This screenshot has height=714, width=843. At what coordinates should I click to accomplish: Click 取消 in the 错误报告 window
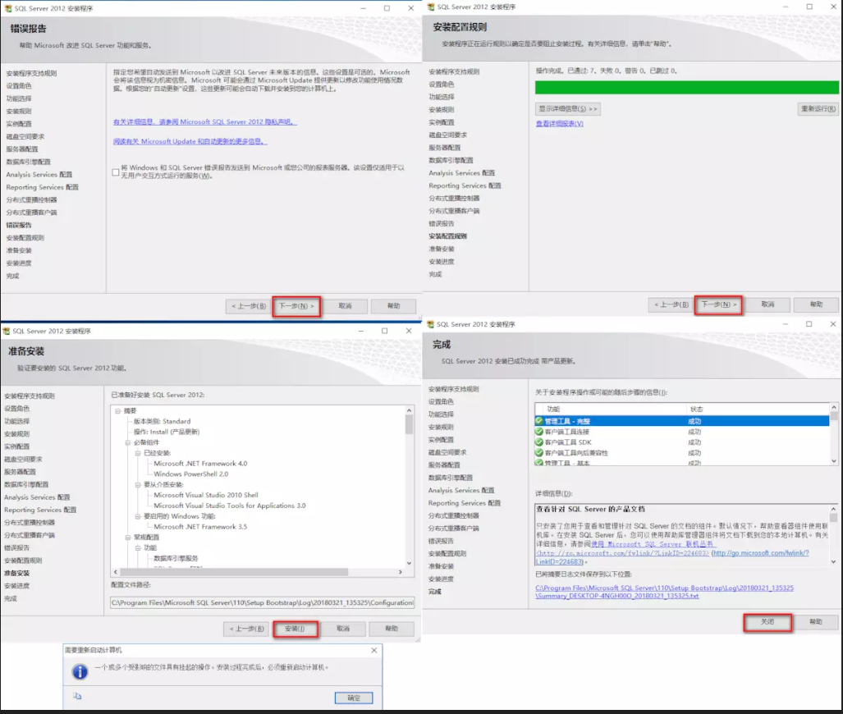click(x=345, y=306)
